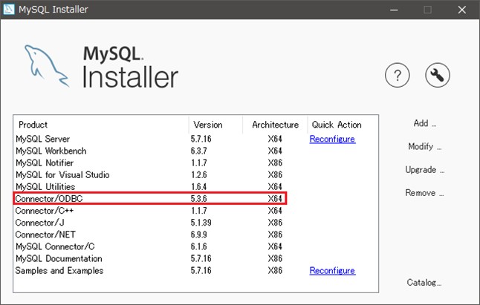Screen dimensions: 480x305
Task: Select MySQL for Visual Studio row
Action: click(195, 175)
